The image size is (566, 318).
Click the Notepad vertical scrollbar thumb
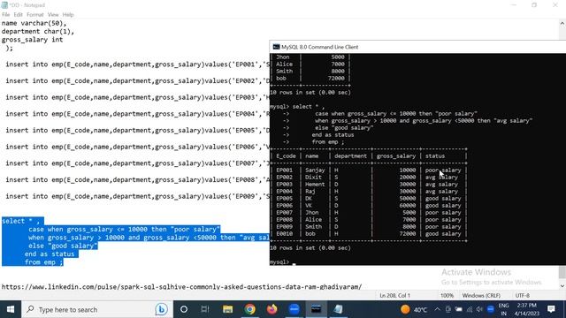(562, 273)
